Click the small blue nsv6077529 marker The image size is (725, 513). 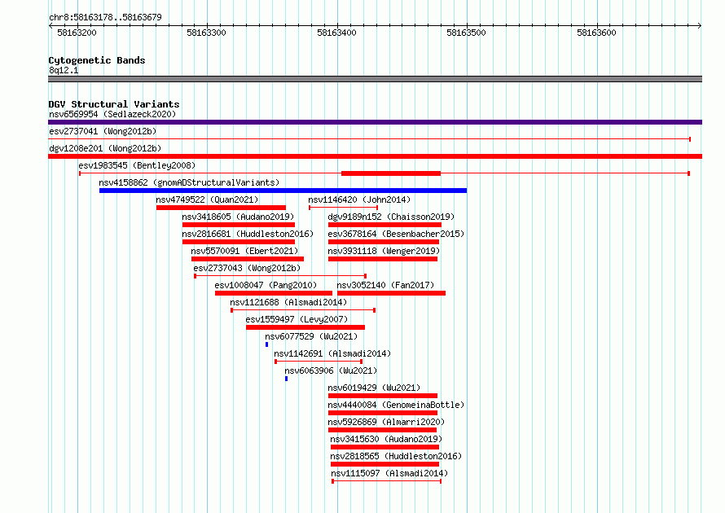(267, 344)
